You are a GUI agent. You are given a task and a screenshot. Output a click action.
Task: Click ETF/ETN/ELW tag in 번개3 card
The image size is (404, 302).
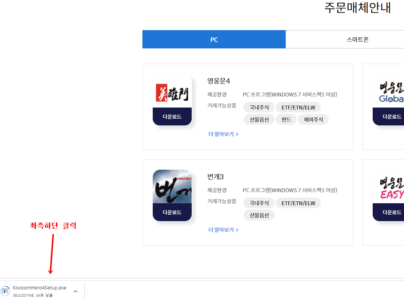click(x=298, y=203)
